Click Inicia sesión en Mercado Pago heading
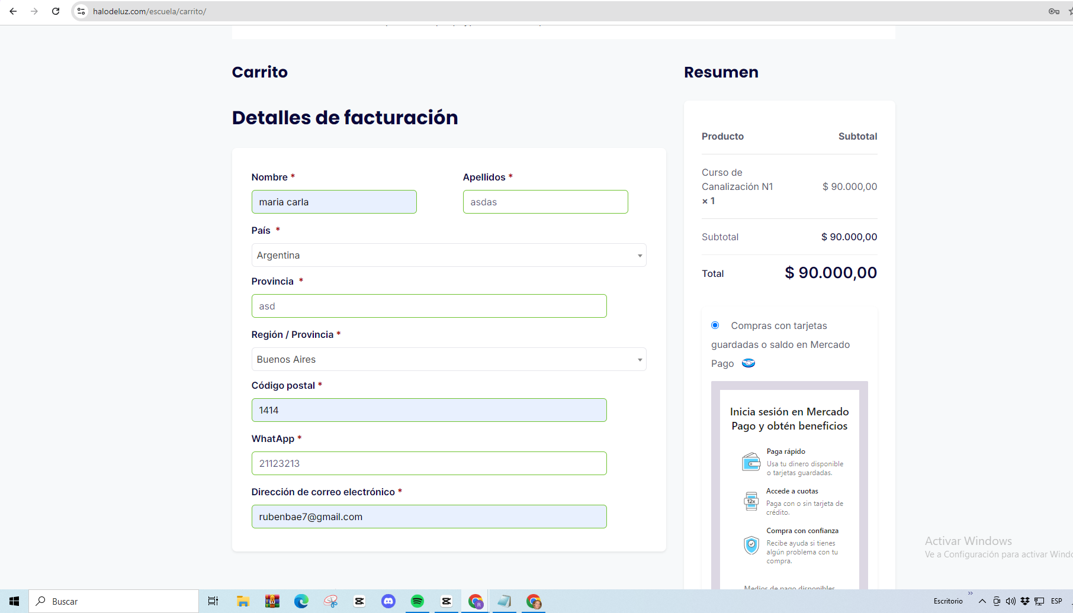The height and width of the screenshot is (613, 1073). click(x=789, y=419)
